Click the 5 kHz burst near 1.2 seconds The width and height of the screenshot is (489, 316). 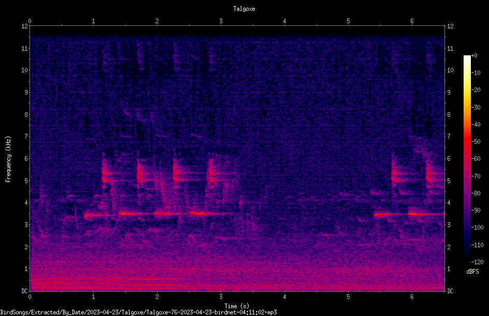pos(107,175)
